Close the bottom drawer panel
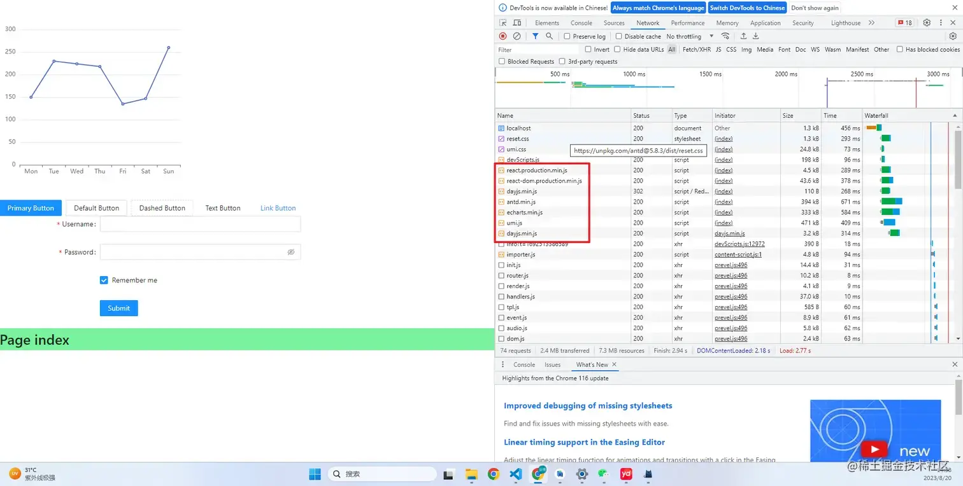 [x=955, y=364]
